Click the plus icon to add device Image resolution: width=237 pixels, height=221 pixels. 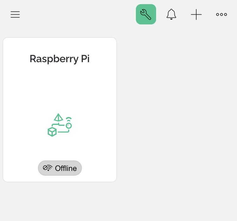pyautogui.click(x=196, y=14)
